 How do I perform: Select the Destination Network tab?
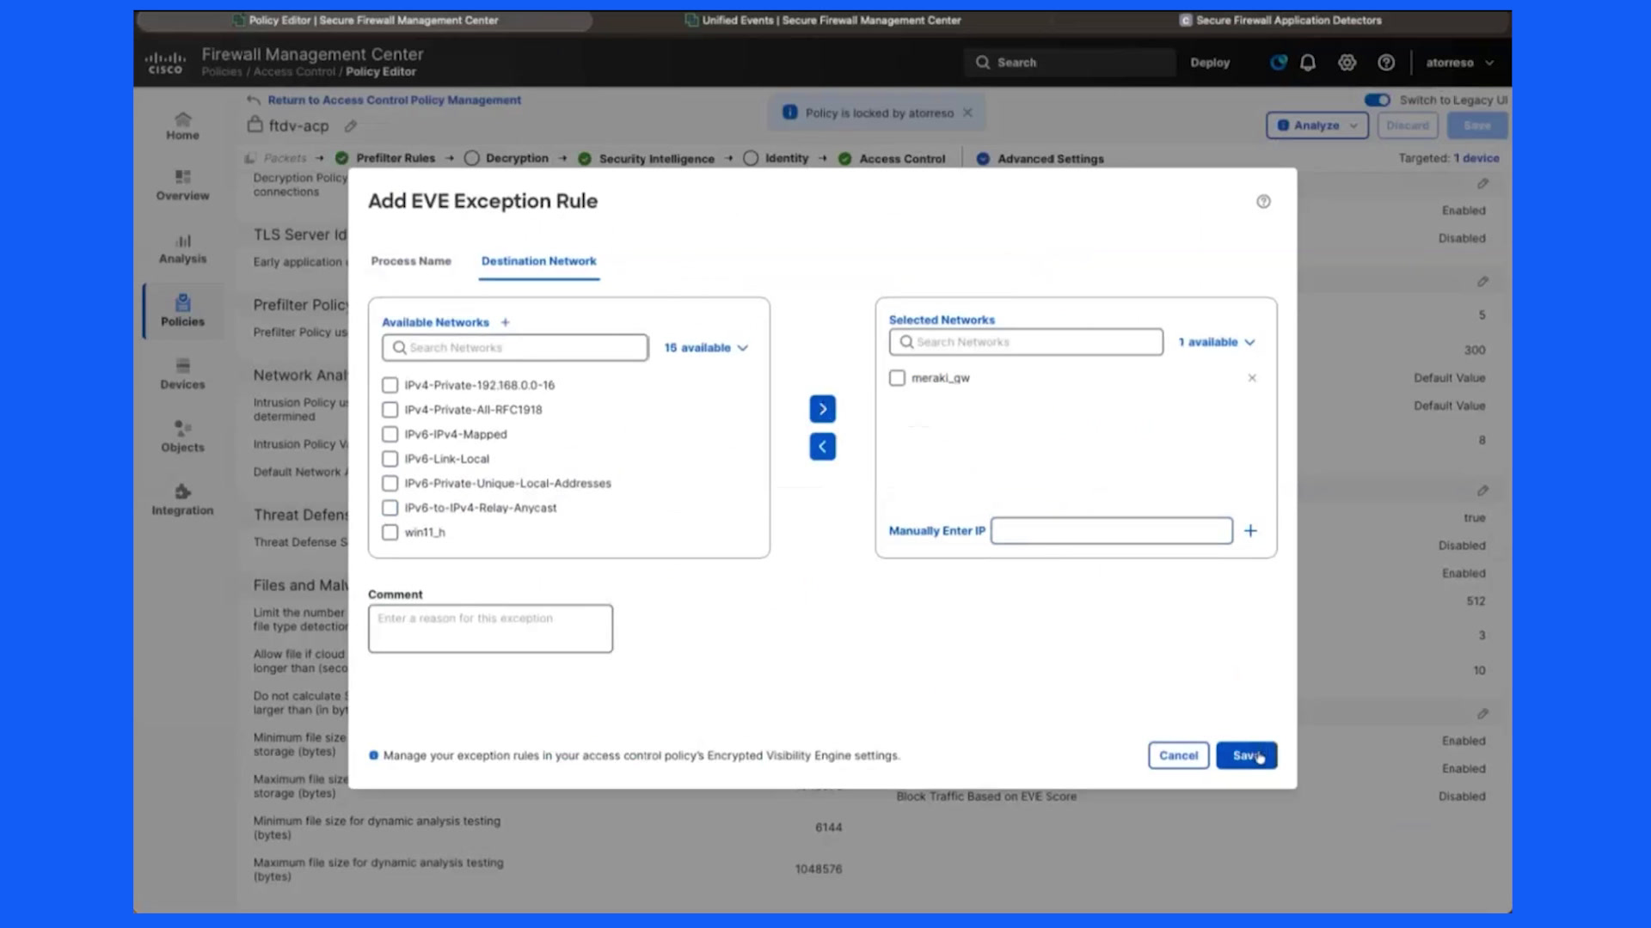pyautogui.click(x=538, y=261)
